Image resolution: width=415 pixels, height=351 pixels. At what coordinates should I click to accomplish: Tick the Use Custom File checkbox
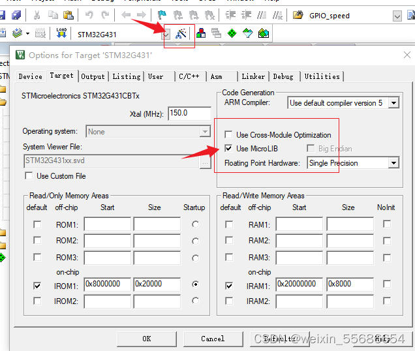point(29,175)
